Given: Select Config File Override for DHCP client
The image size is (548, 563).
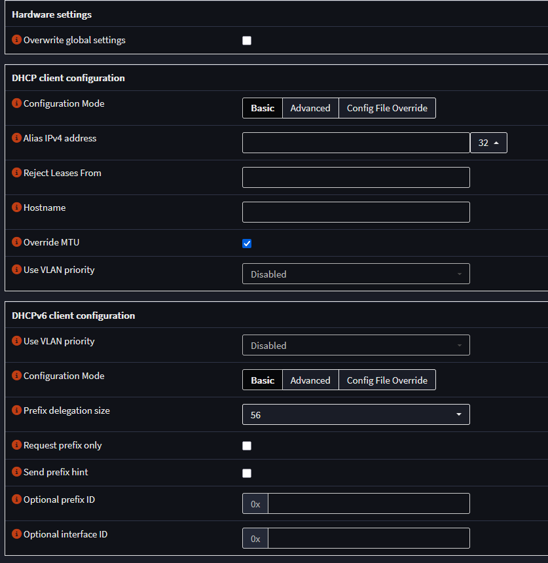Looking at the screenshot, I should 387,108.
